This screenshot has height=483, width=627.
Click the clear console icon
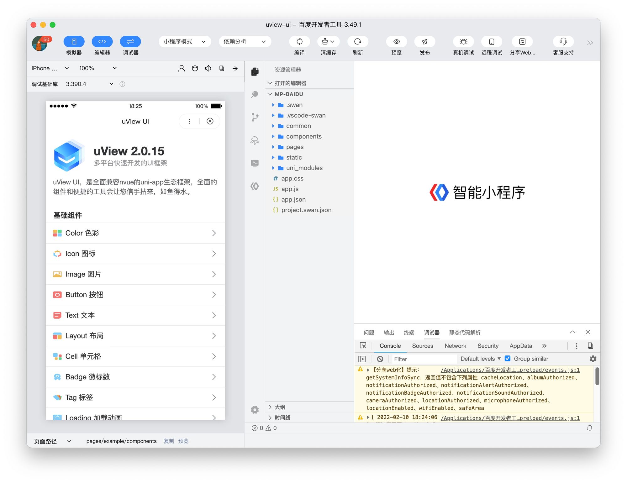click(x=380, y=359)
